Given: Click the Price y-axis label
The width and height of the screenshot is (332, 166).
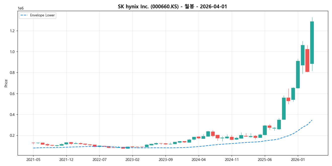Looking at the screenshot, I should click(6, 83).
